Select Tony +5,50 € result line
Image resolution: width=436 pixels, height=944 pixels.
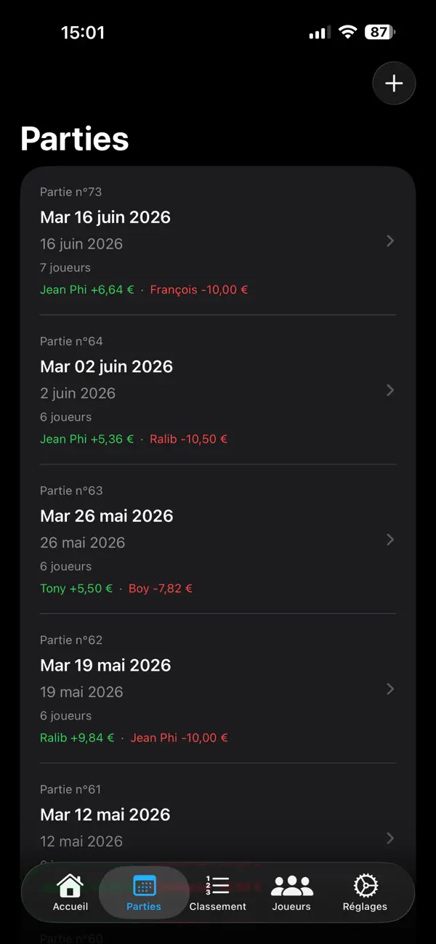tap(76, 589)
